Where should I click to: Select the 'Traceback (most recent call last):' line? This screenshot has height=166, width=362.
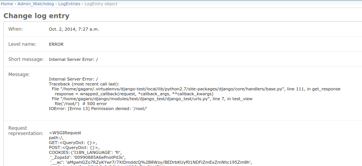(x=84, y=84)
